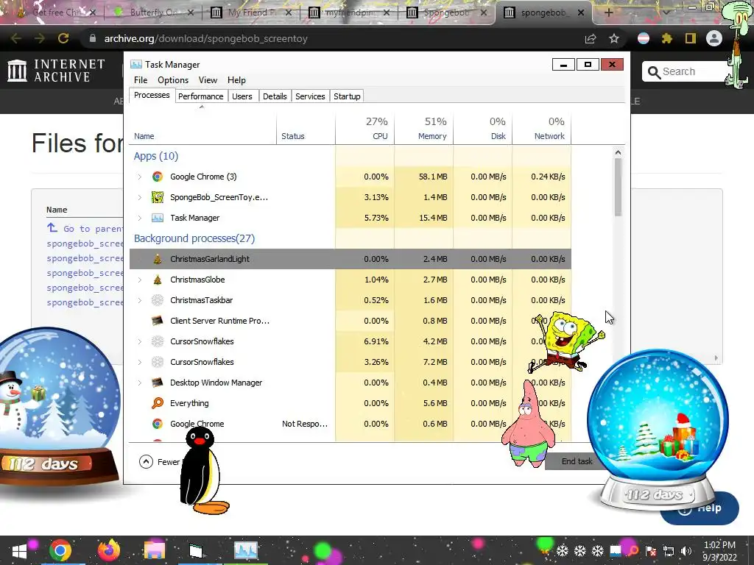Switch to the Services tab
Viewport: 754px width, 565px height.
point(310,96)
